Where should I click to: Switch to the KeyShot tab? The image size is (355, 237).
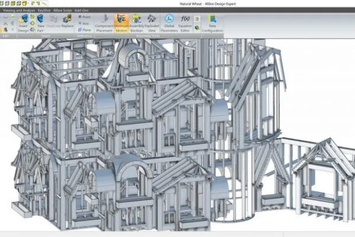[x=44, y=11]
